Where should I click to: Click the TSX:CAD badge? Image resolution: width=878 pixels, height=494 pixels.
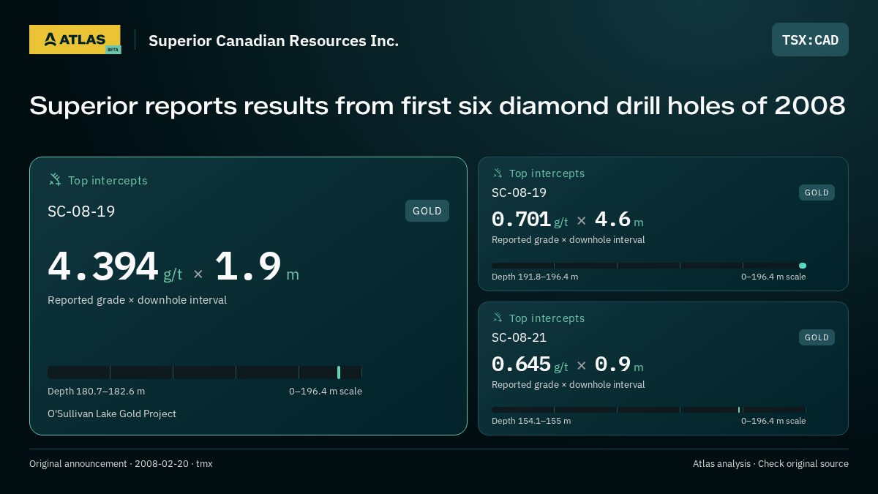[810, 40]
